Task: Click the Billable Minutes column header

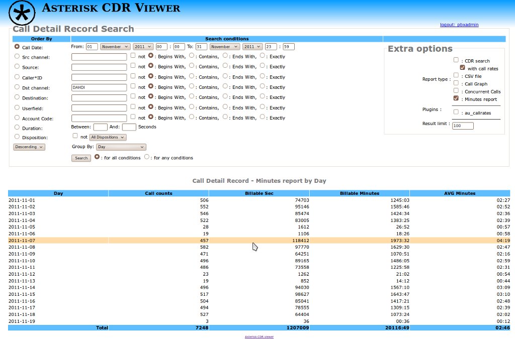Action: [x=360, y=193]
